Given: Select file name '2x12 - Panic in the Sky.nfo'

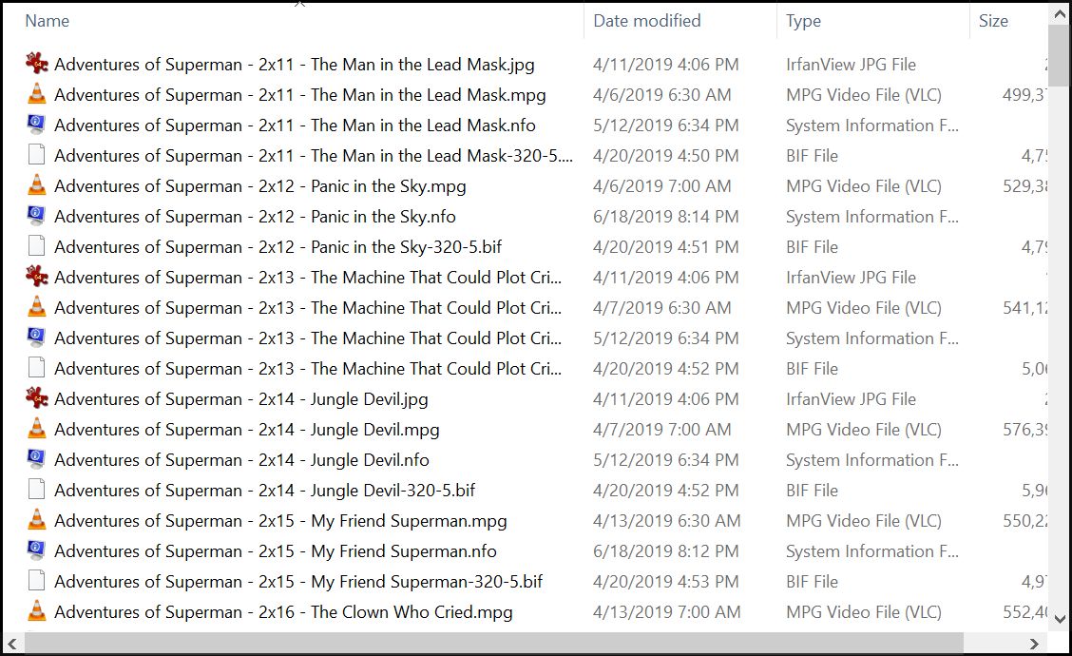Looking at the screenshot, I should tap(255, 216).
